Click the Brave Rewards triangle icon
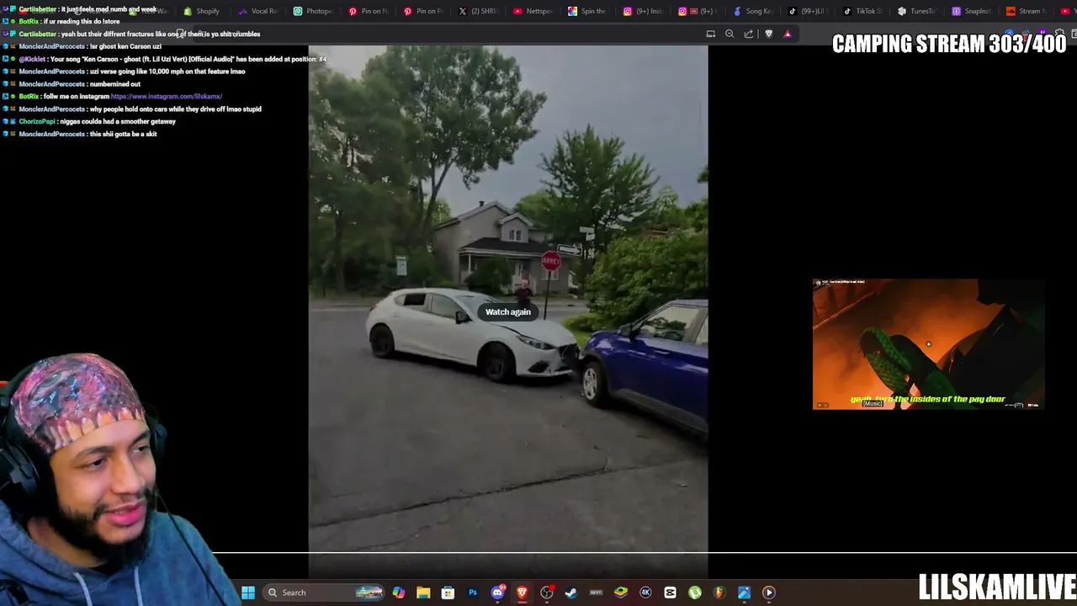The height and width of the screenshot is (606, 1077). (x=788, y=34)
